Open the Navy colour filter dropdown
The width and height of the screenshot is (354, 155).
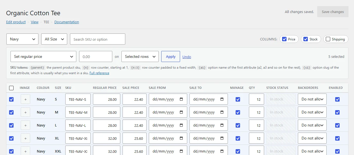(x=22, y=39)
